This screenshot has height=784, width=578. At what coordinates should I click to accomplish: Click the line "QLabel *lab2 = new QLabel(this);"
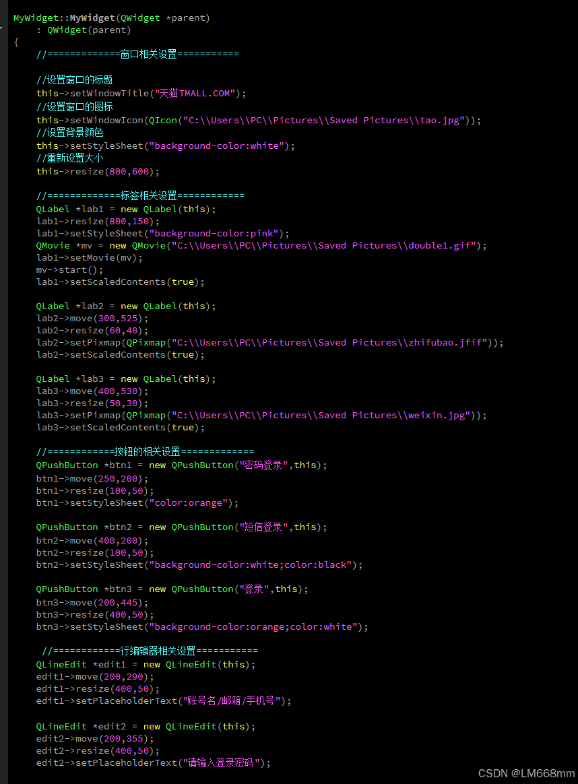pos(126,306)
